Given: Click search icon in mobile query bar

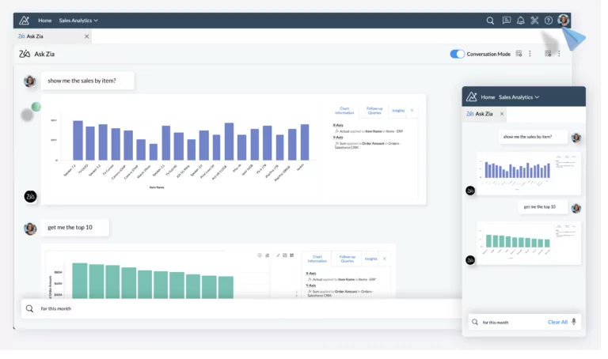Looking at the screenshot, I should (475, 322).
